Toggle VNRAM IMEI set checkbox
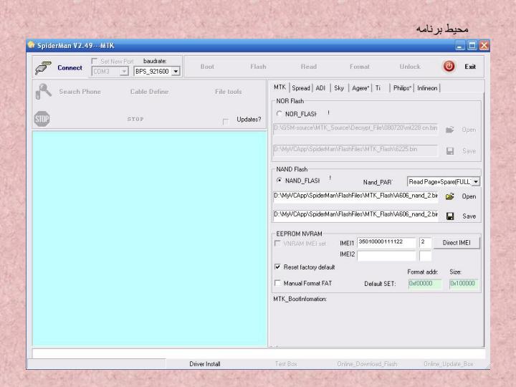The image size is (516, 387). point(278,243)
